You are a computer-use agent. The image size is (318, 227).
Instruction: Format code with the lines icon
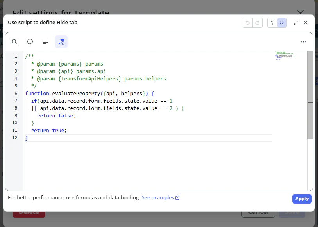(46, 42)
